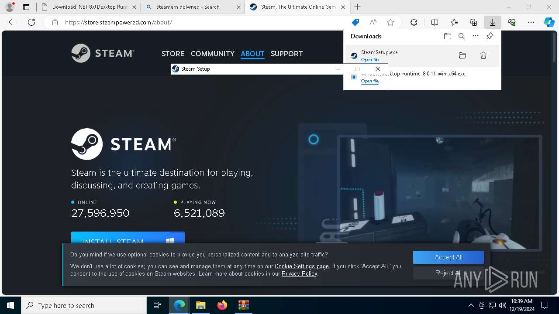Click the 27,596,950 online count
The image size is (559, 314).
click(x=100, y=213)
